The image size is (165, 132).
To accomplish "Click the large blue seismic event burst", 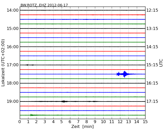I will 125,74.
